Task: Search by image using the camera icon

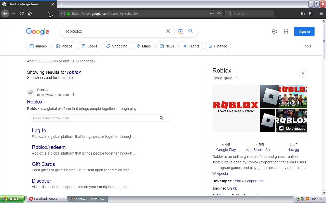Action: pos(181,31)
